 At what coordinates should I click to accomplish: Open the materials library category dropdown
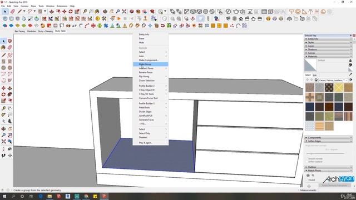[x=333, y=80]
